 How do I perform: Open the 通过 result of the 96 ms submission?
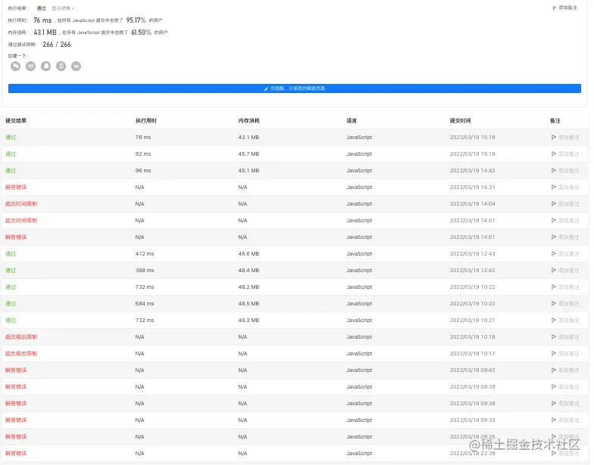point(11,171)
